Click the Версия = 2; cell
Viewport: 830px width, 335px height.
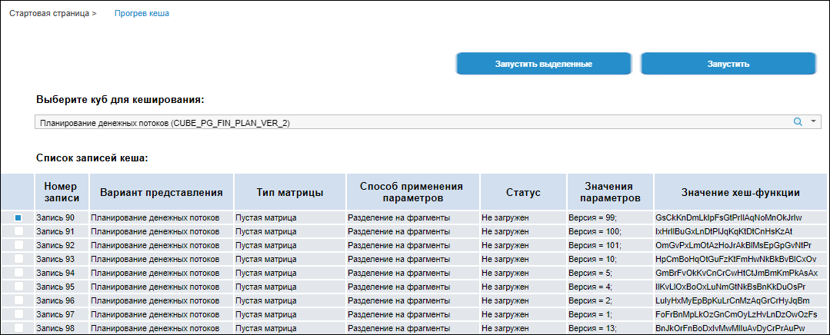[610, 300]
